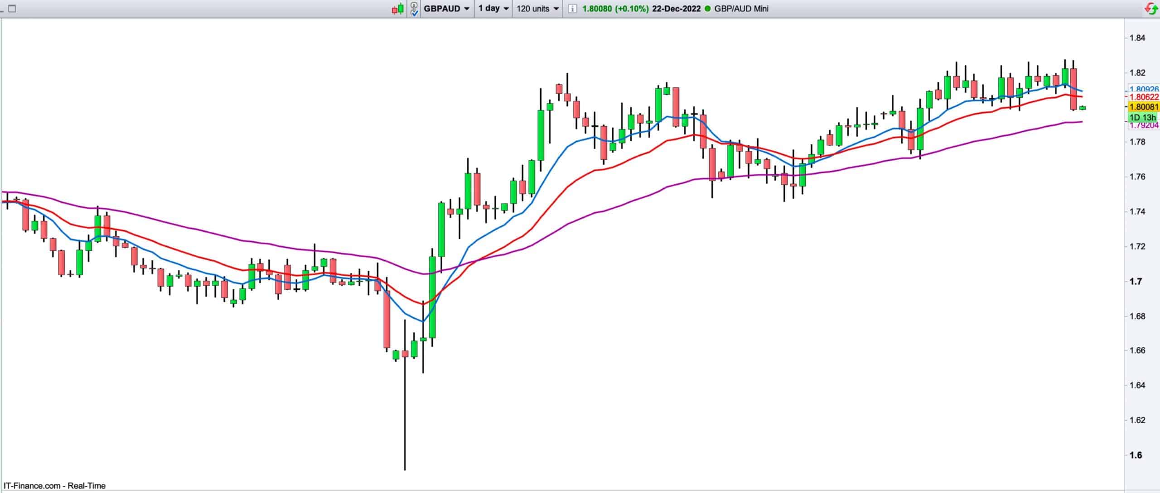Screen dimensions: 1160x493
Task: Expand the 1 day timeframe dropdown
Action: [x=493, y=9]
